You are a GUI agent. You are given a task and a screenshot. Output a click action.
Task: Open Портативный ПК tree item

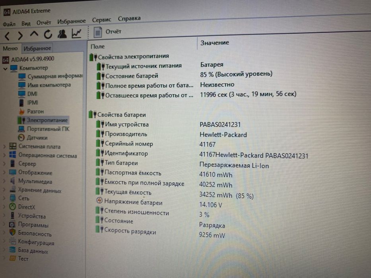(44, 129)
